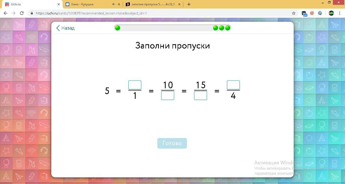Click the browser forward arrow
The height and width of the screenshot is (184, 345).
pos(14,13)
